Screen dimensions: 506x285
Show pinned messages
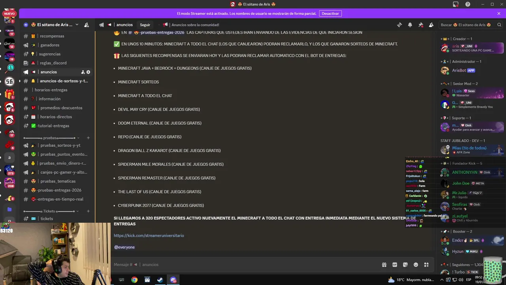(421, 25)
